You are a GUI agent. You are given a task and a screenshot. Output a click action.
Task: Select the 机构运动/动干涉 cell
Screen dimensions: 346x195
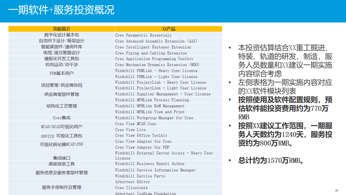(62, 65)
